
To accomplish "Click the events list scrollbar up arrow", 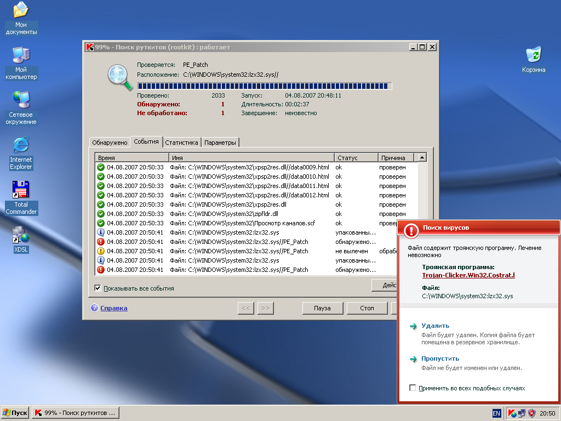I will coord(422,157).
